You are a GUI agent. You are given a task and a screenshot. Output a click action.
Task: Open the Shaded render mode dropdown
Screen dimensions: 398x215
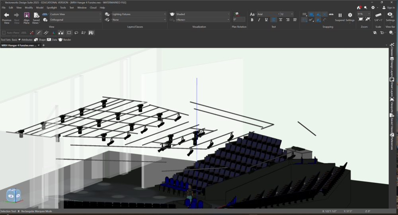pyautogui.click(x=202, y=14)
